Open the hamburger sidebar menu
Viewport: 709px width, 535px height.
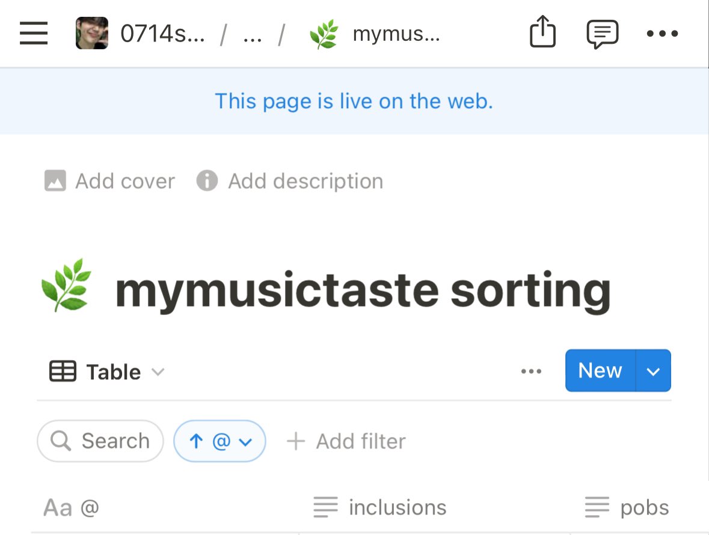pyautogui.click(x=34, y=33)
